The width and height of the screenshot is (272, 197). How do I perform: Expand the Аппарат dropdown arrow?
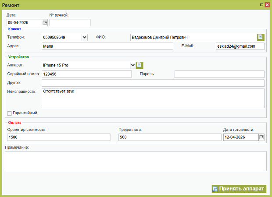(x=133, y=65)
